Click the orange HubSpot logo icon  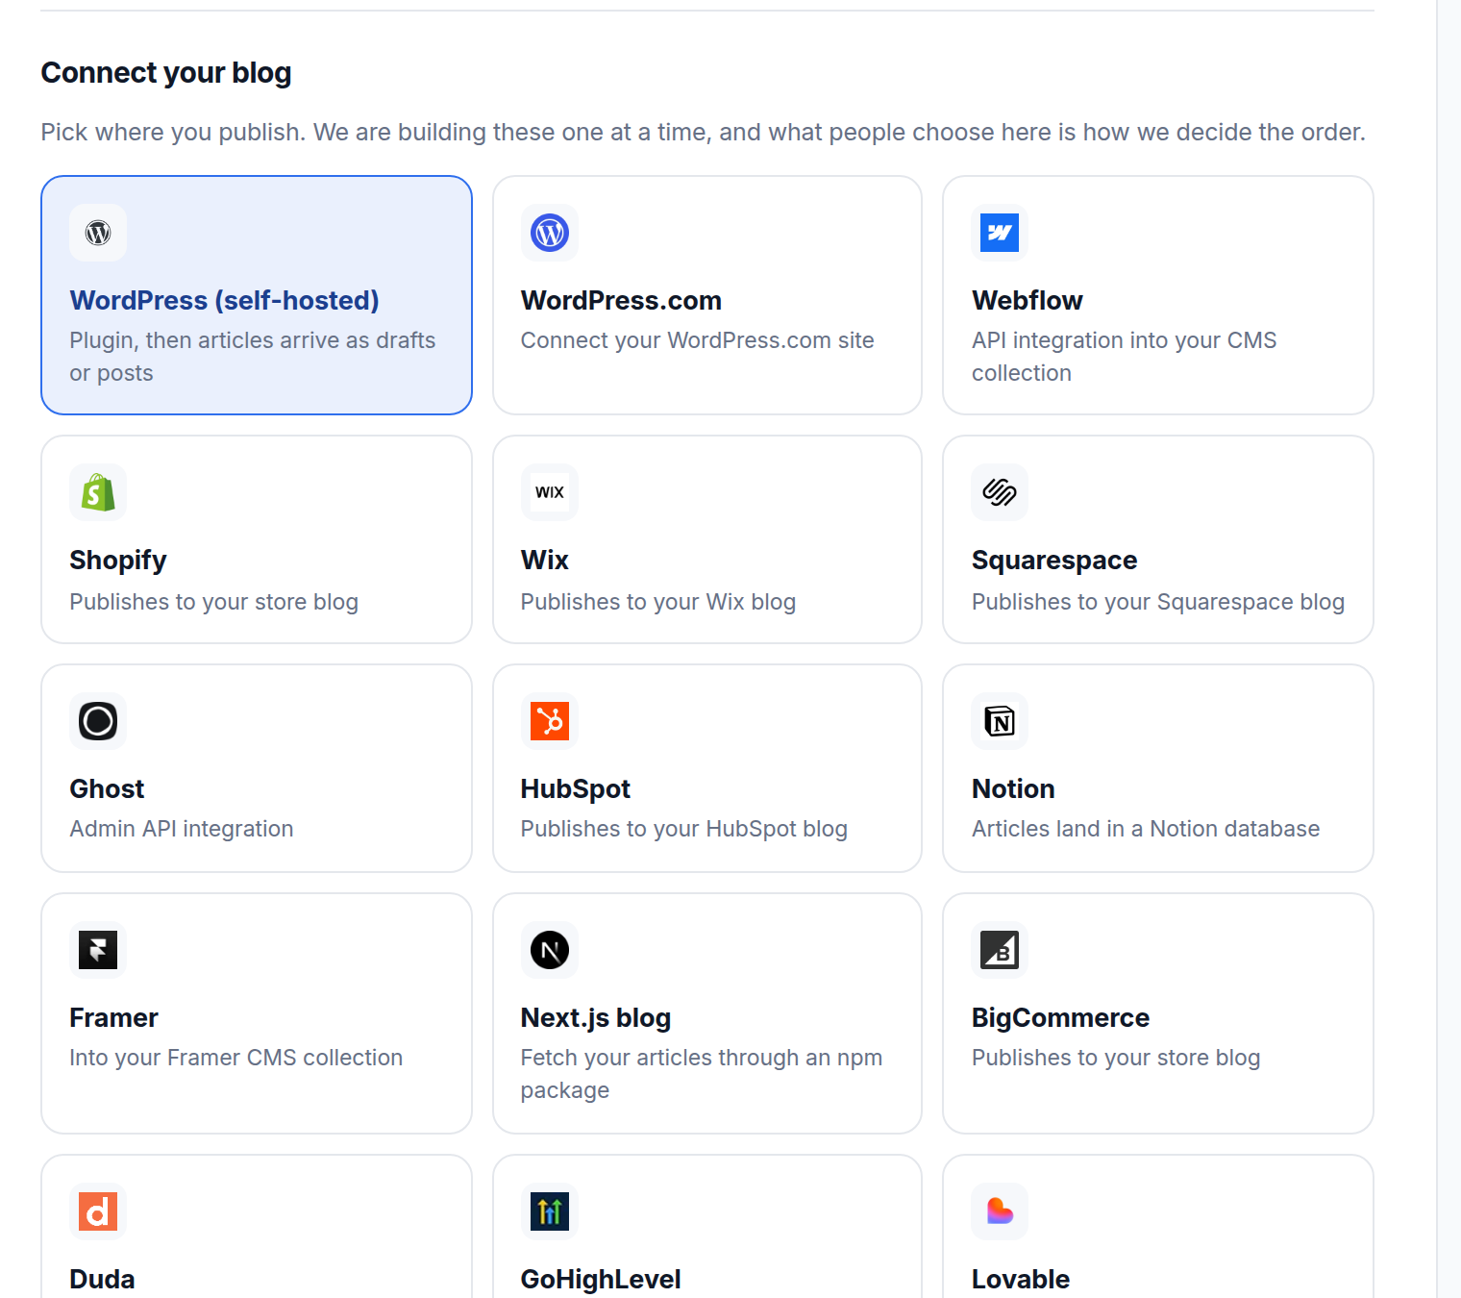point(550,721)
